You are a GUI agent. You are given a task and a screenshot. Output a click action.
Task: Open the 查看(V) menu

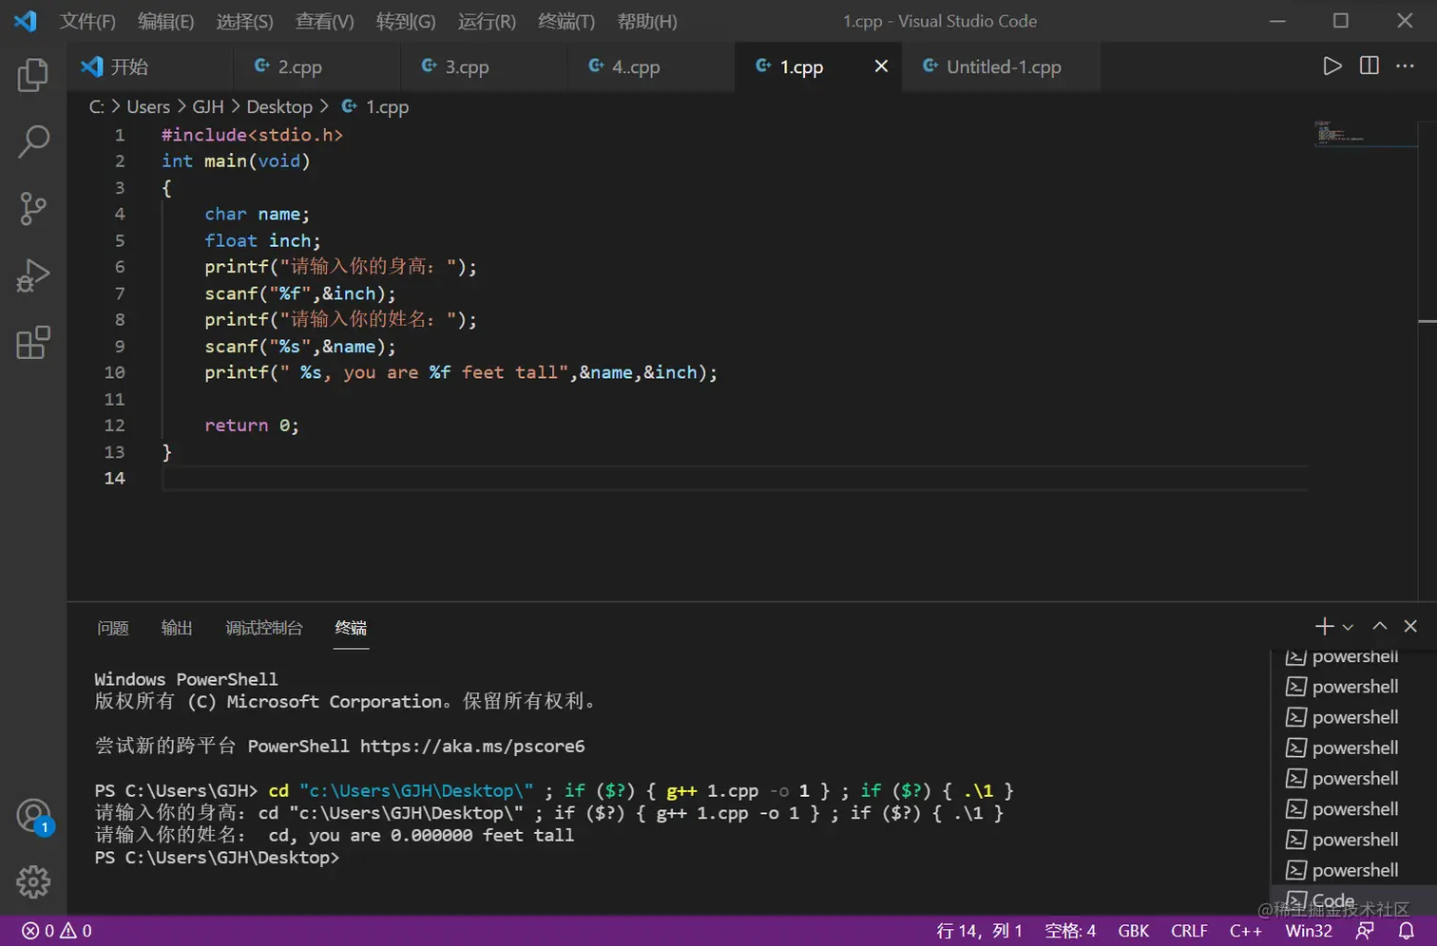click(324, 21)
